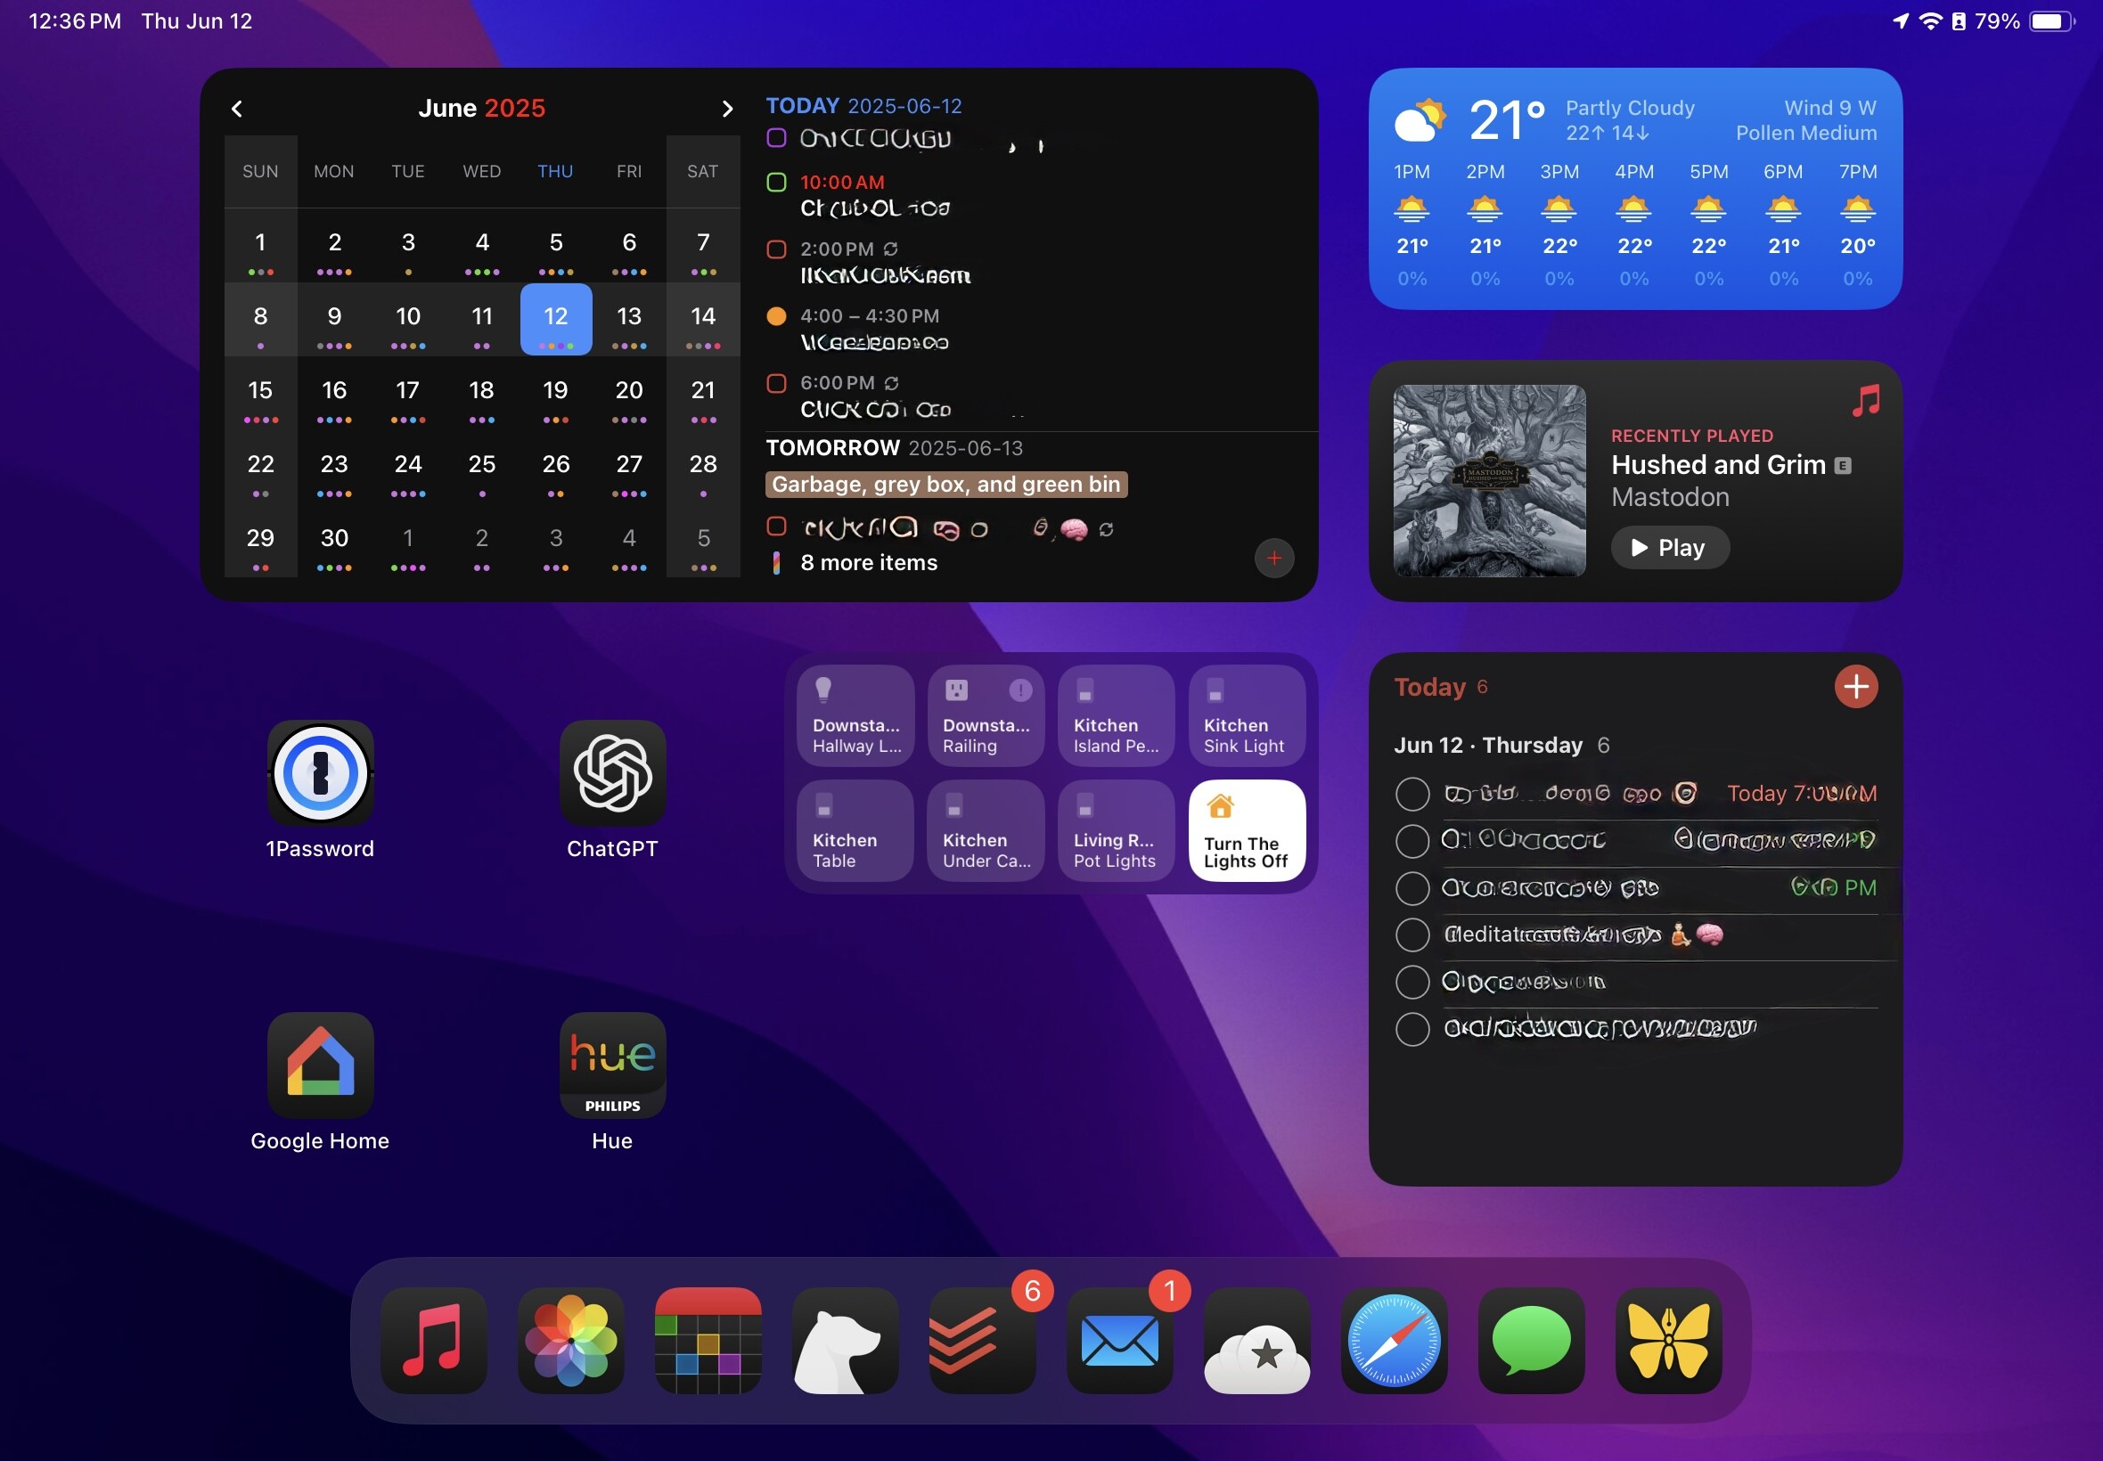Screen dimensions: 2103x1461
Task: Tap the partly cloudy icon in the weather widget
Action: tap(1420, 120)
